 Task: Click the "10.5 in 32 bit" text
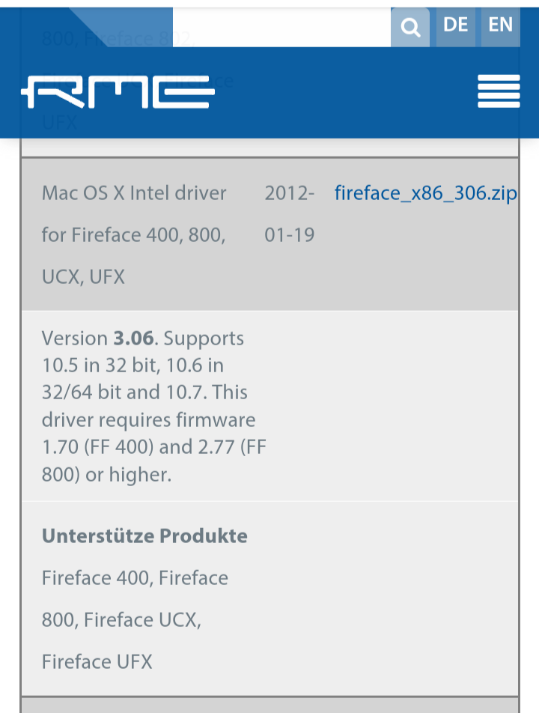103,365
